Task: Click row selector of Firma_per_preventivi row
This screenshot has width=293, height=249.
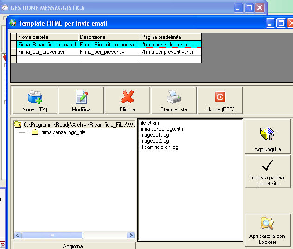Action: point(13,52)
